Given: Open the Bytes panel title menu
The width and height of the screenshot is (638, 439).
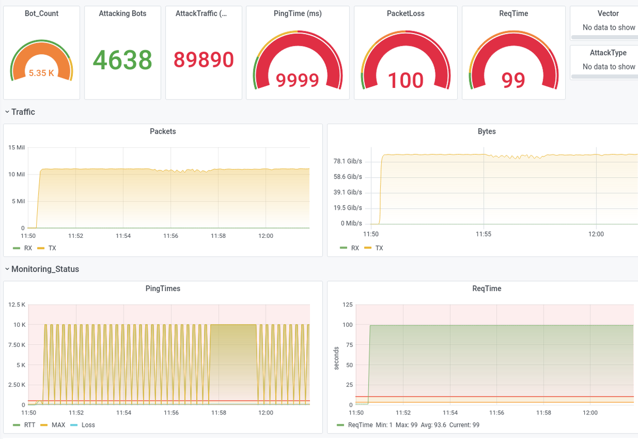Looking at the screenshot, I should tap(486, 131).
